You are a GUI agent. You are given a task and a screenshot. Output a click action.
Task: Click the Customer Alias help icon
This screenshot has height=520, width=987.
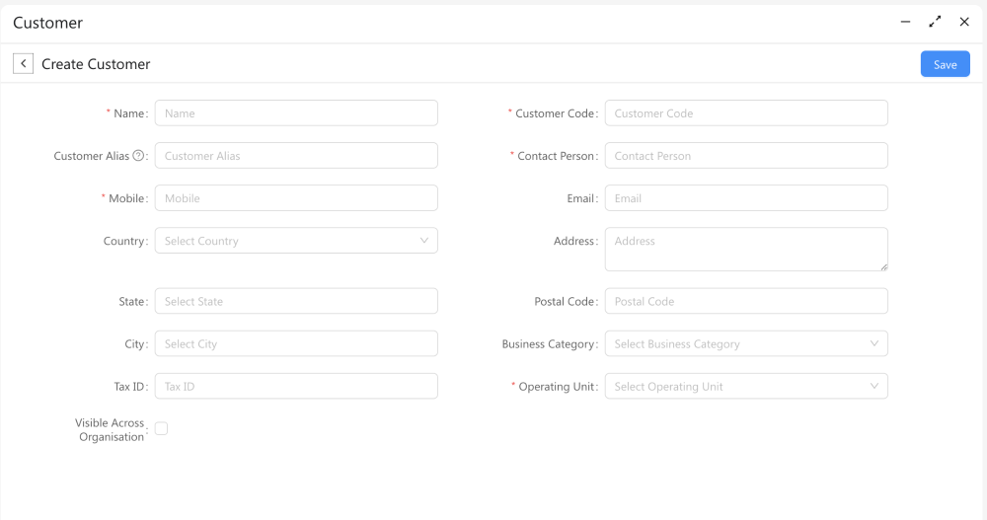(x=138, y=156)
